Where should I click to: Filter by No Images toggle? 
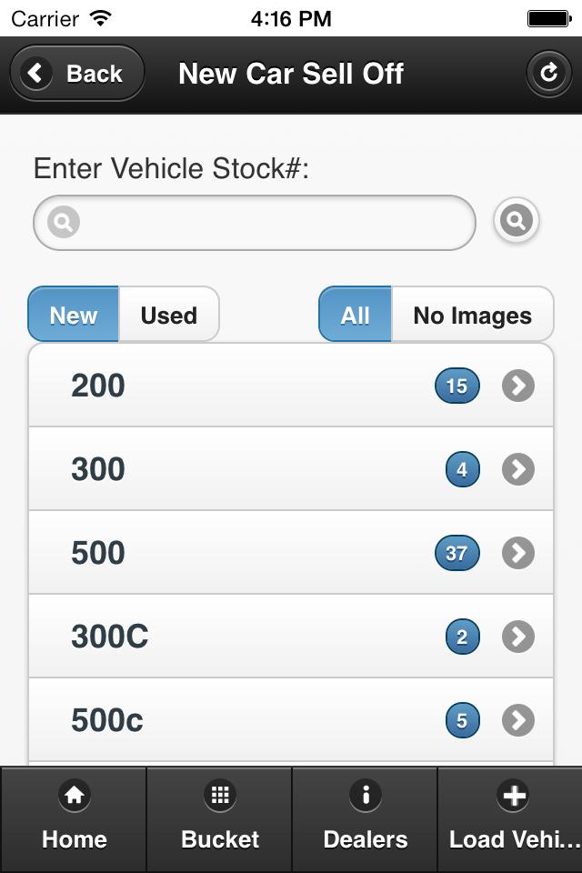coord(472,316)
